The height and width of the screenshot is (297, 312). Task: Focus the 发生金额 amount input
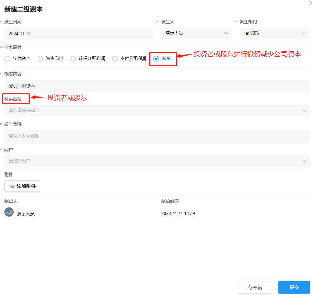(157, 136)
